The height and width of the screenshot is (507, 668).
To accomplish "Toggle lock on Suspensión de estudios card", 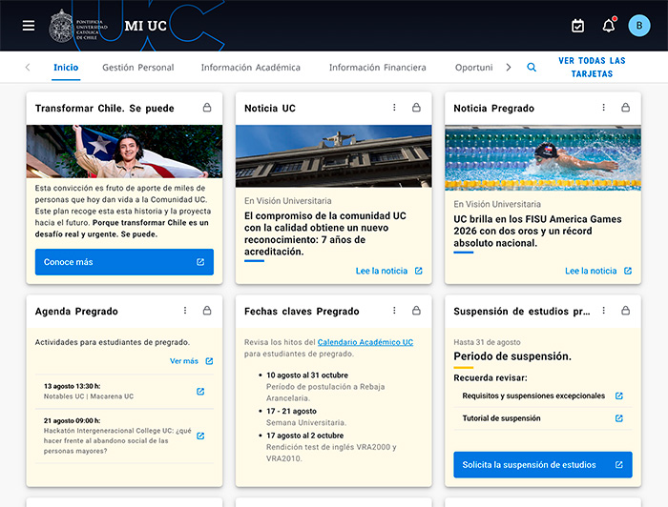I will click(x=625, y=311).
